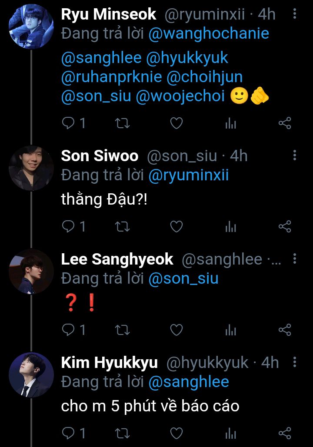313x447 pixels.
Task: Like Lee Sanghyeok's tweet
Action: tap(176, 330)
